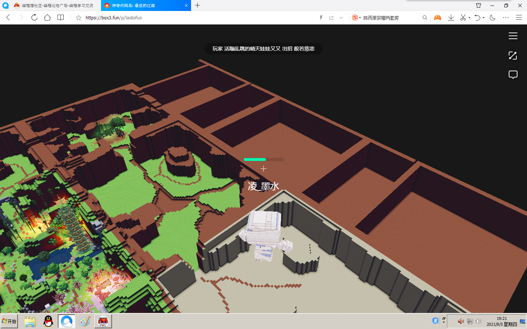Click the search box with 陈雨菲获赠两套房
Image resolution: width=527 pixels, height=329 pixels.
coord(391,18)
